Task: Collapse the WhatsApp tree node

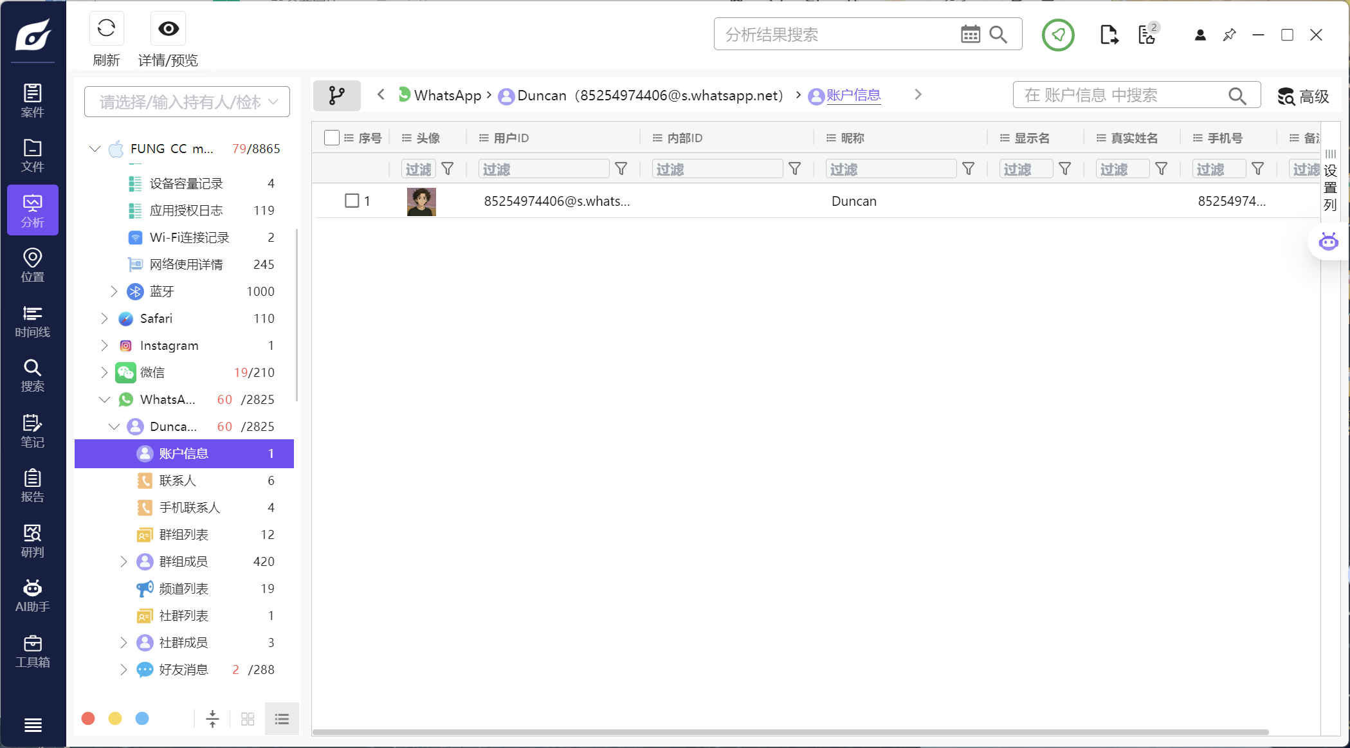Action: point(104,399)
